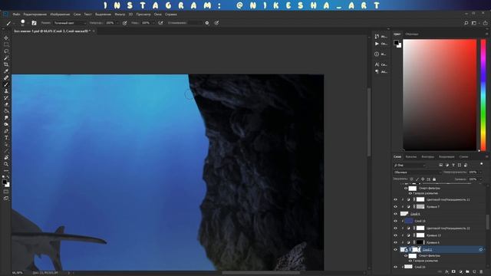Open the Paragraph panel icon
The image size is (491, 276).
point(377,71)
